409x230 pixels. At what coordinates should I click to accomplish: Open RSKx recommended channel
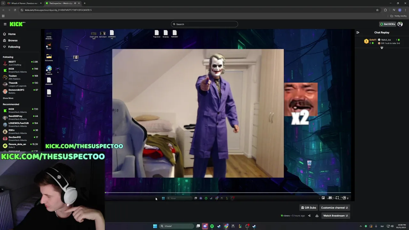point(20,131)
